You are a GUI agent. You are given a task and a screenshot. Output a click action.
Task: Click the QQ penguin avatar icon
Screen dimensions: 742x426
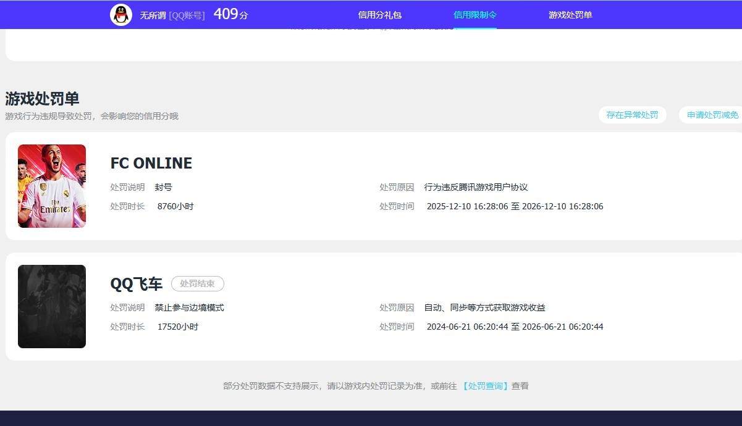121,15
